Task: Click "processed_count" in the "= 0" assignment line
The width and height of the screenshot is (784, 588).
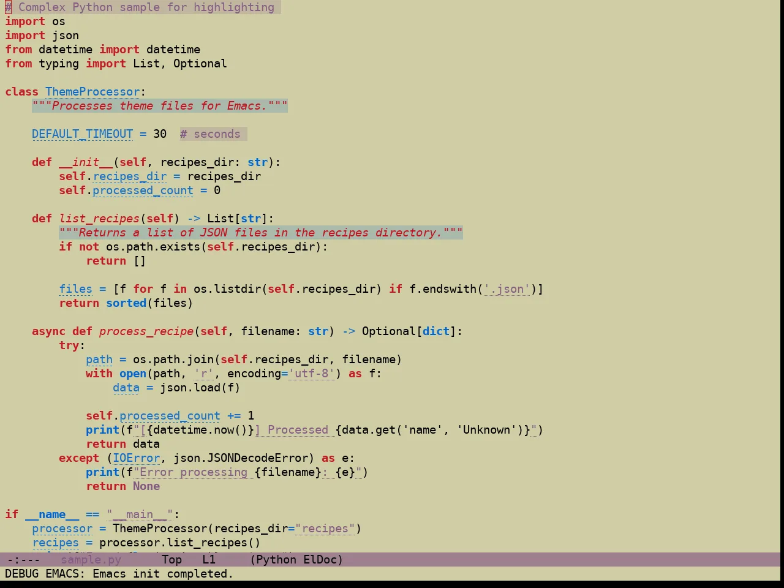Action: pyautogui.click(x=143, y=190)
